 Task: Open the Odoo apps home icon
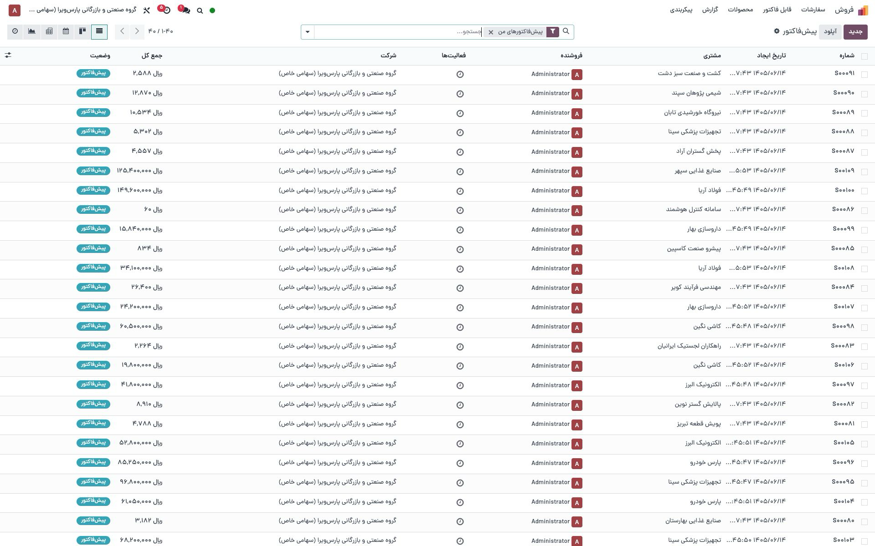click(x=863, y=10)
